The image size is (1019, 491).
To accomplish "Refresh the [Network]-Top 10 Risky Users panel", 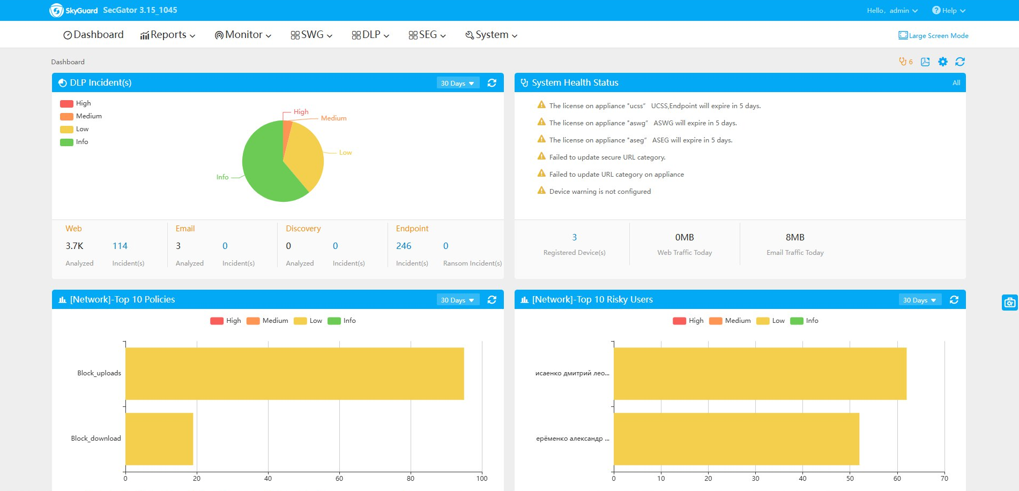I will [954, 300].
